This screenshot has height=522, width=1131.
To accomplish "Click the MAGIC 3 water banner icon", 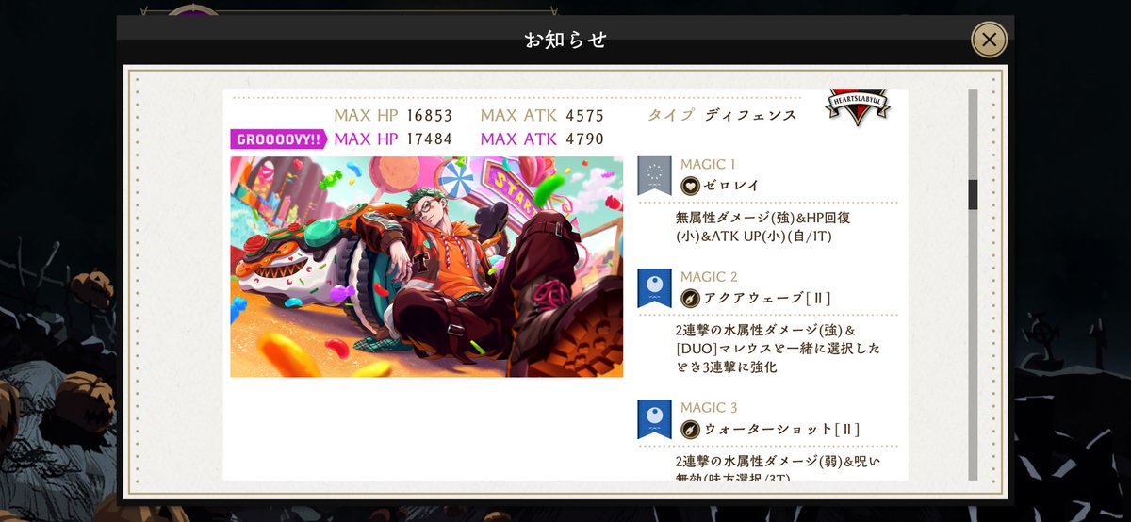I will [x=654, y=419].
